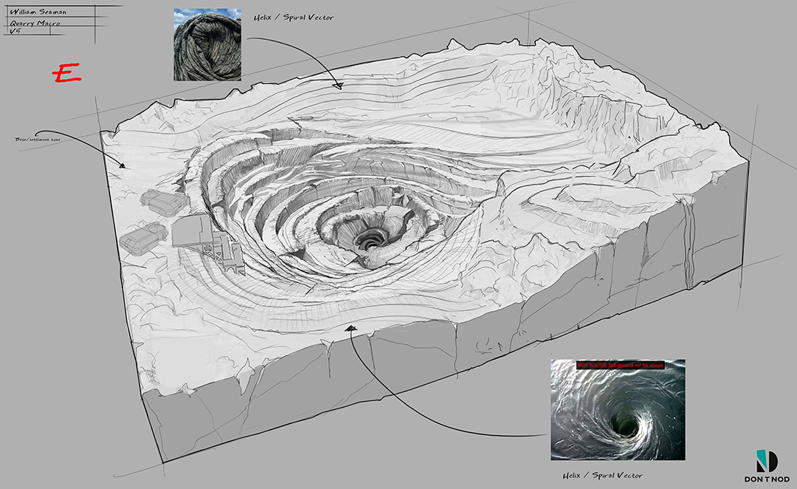Click the red letter E version mark
This screenshot has height=489, width=797.
pyautogui.click(x=67, y=73)
